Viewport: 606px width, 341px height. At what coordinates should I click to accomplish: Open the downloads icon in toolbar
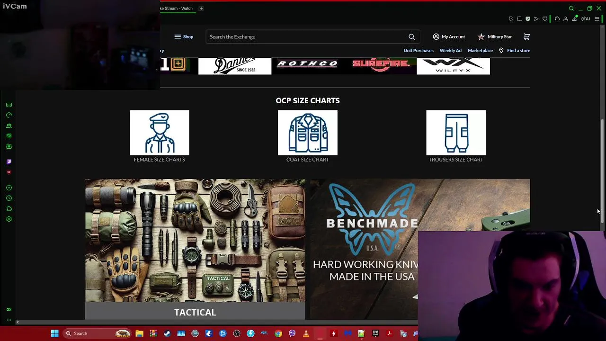(574, 19)
